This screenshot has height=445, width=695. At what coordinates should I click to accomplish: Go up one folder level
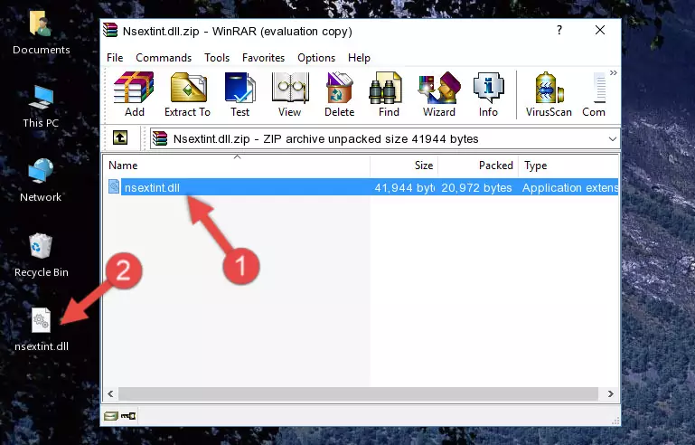tap(120, 138)
